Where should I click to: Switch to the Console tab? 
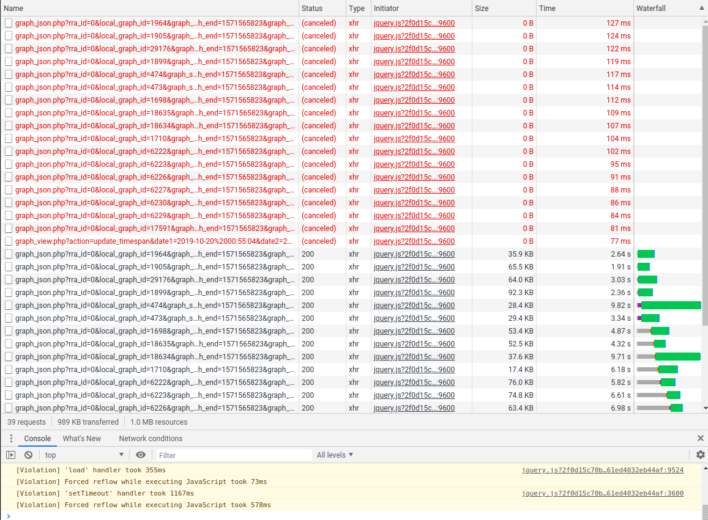coord(37,438)
